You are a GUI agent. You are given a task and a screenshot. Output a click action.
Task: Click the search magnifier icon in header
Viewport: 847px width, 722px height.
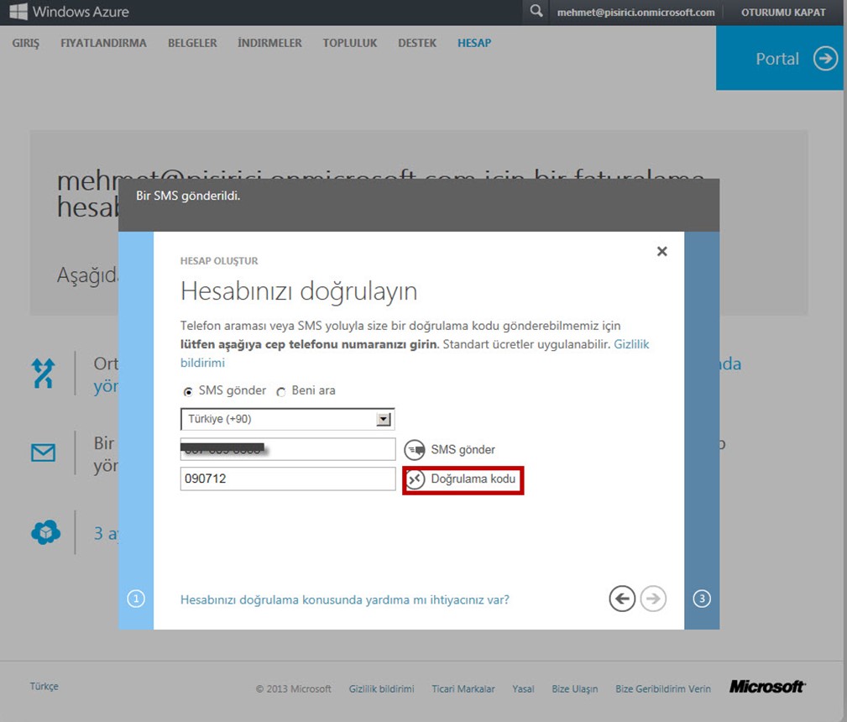pos(536,13)
